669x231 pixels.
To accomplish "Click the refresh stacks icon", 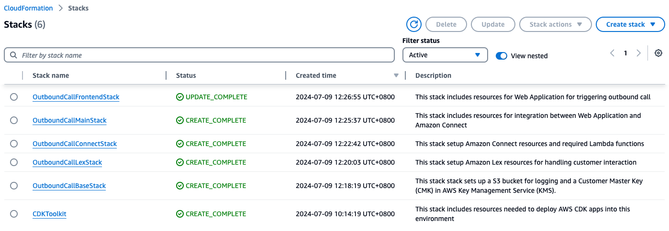I will tap(413, 24).
